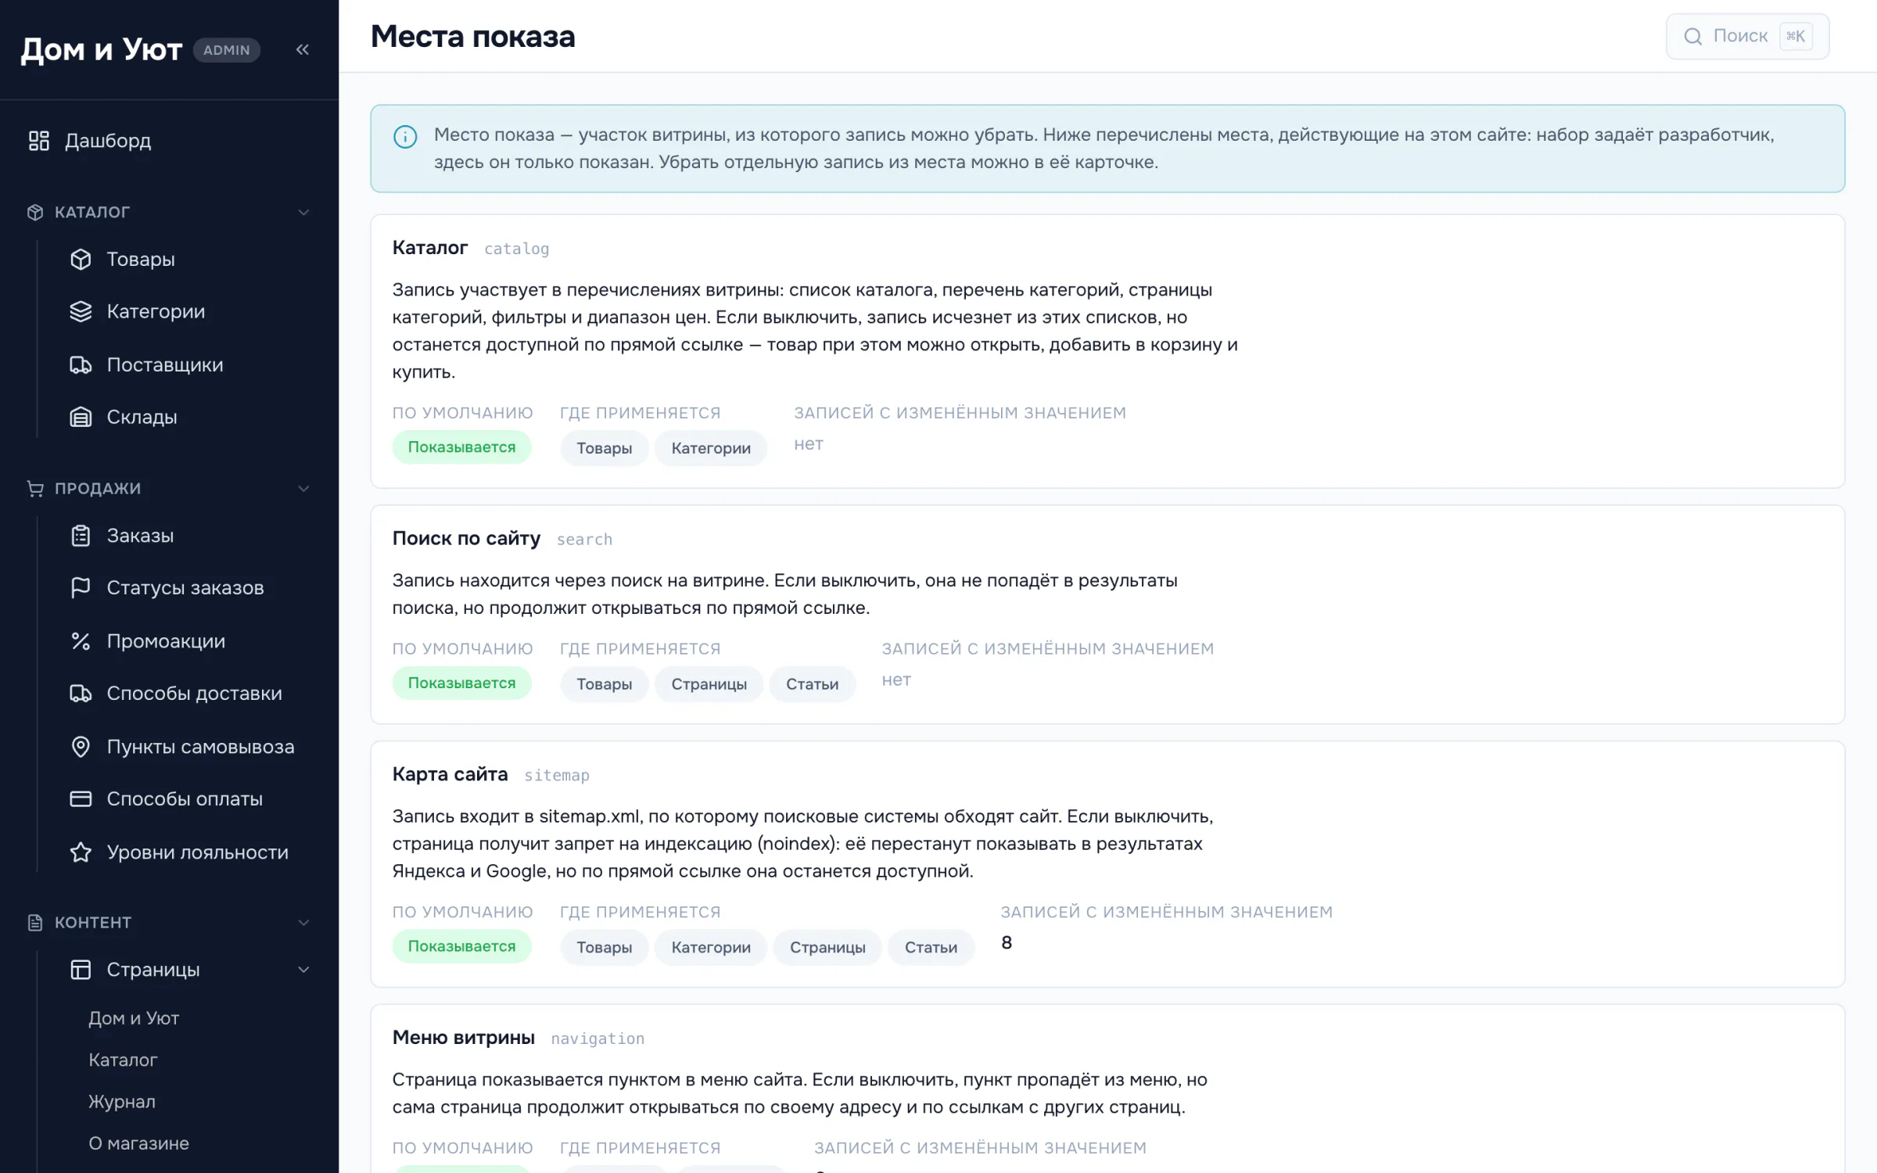
Task: Click the Промоакции percent icon
Action: 81,641
